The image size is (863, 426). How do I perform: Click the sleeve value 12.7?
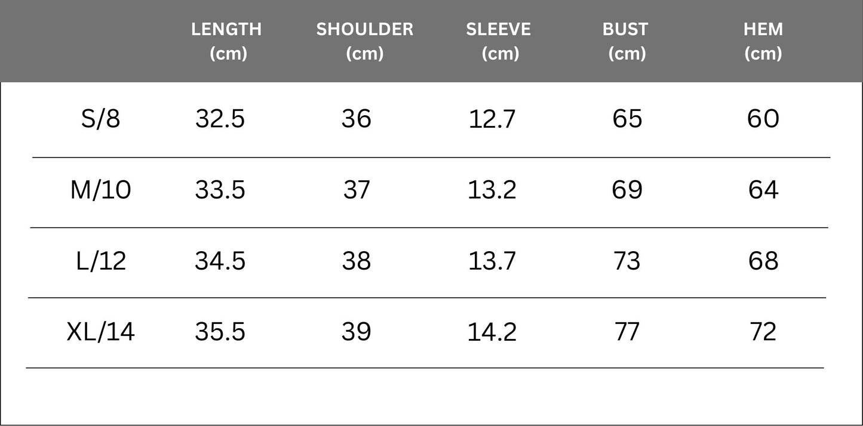pos(492,119)
